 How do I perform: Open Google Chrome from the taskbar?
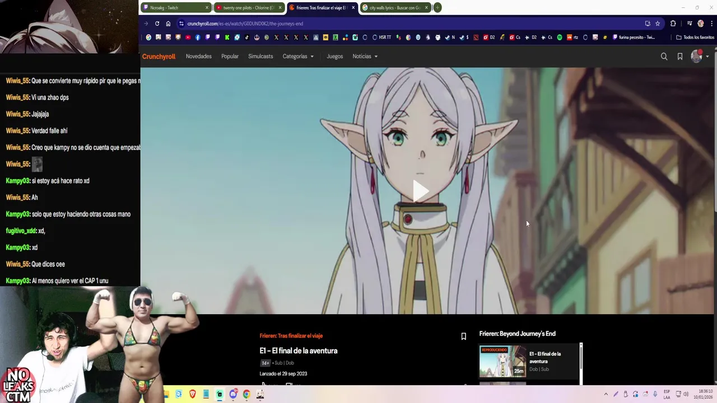tap(246, 394)
